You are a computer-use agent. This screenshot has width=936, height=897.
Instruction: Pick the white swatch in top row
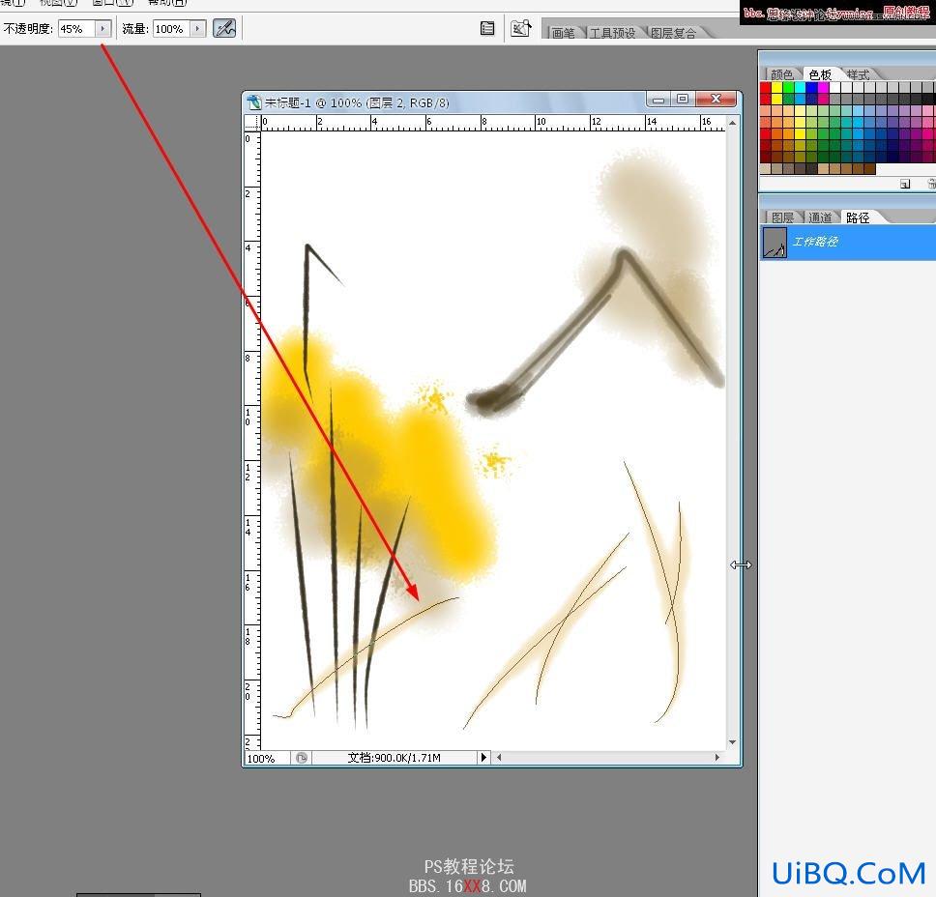point(835,87)
